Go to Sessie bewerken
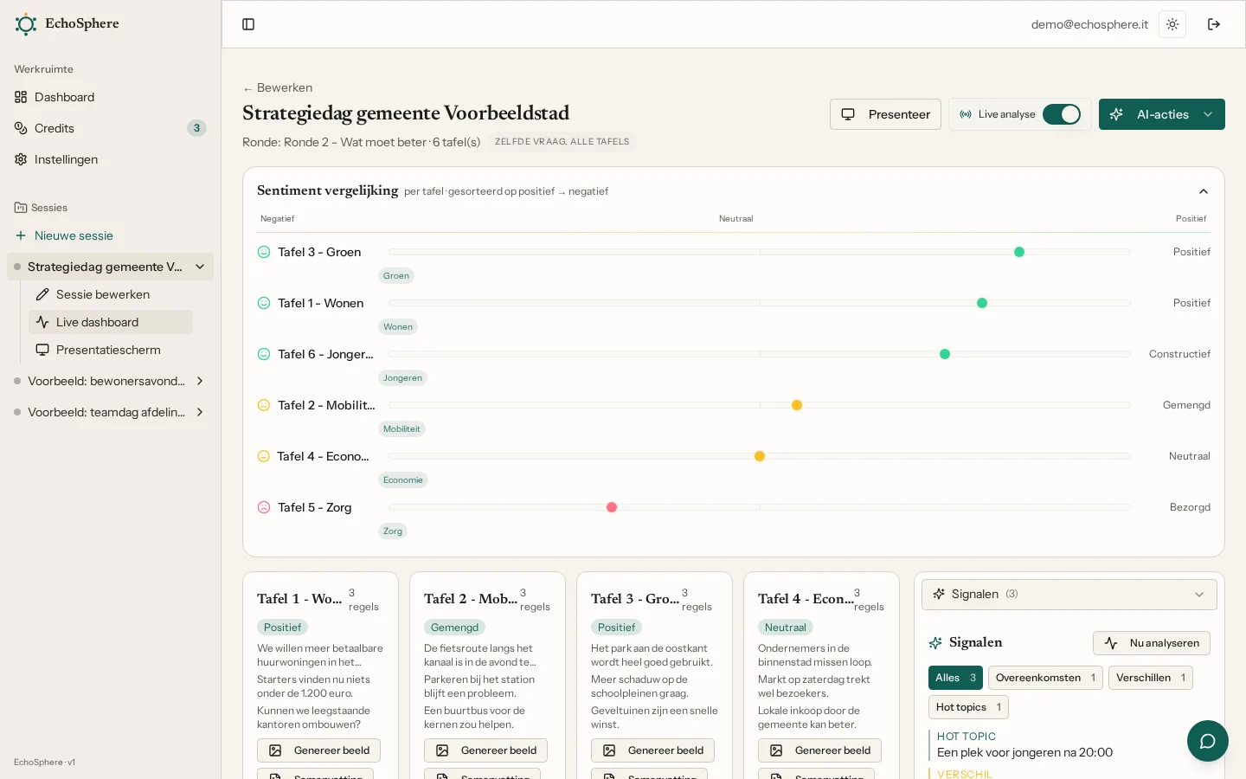The height and width of the screenshot is (779, 1246). (x=111, y=294)
